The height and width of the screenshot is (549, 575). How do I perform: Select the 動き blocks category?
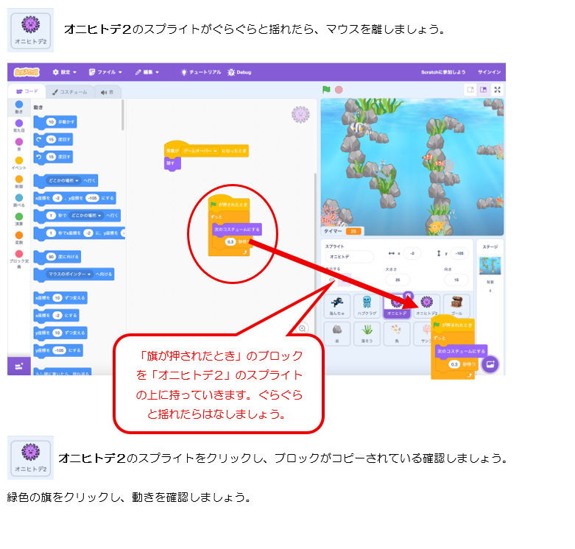[x=18, y=105]
